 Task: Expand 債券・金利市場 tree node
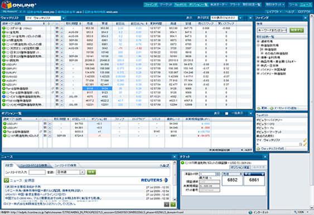click(259, 57)
